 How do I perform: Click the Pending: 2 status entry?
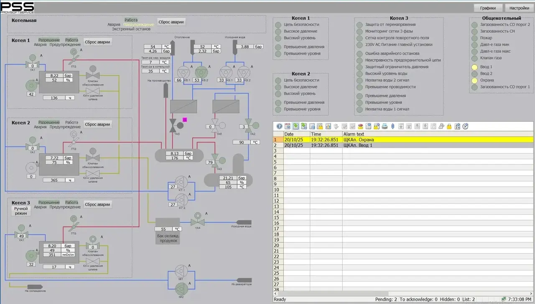[x=387, y=299]
